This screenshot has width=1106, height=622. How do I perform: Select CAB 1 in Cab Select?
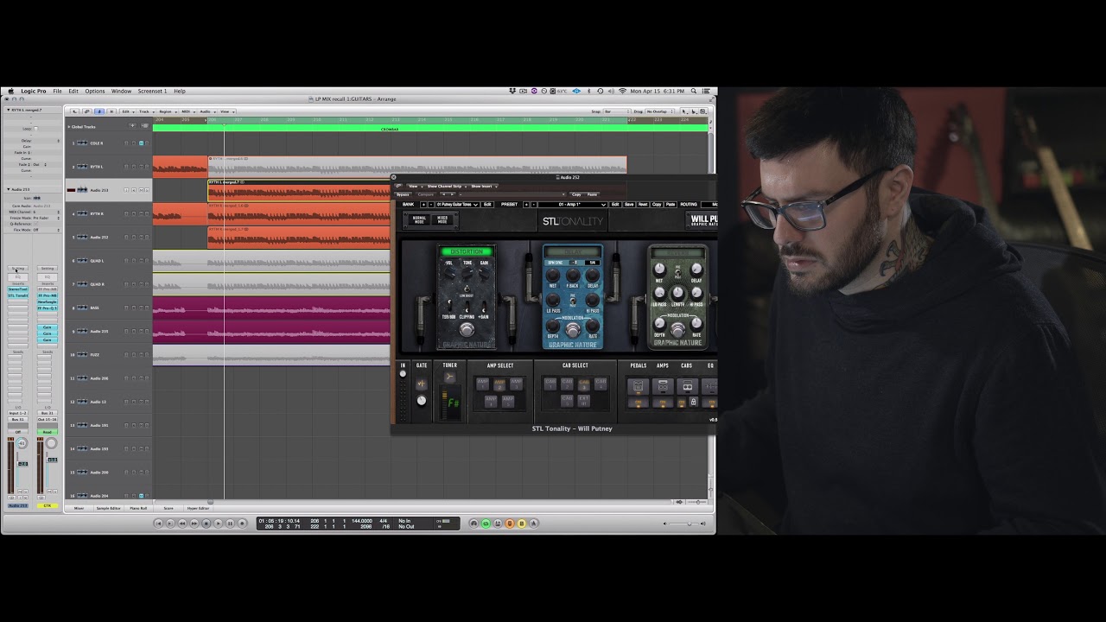(550, 384)
